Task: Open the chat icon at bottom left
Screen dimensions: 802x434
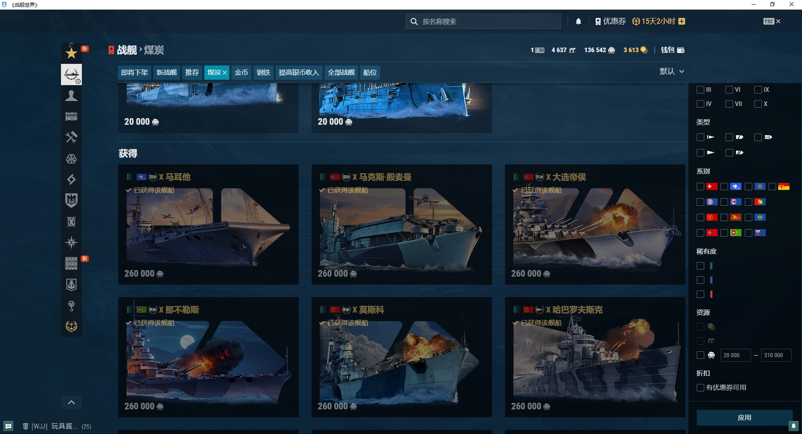Action: click(8, 426)
